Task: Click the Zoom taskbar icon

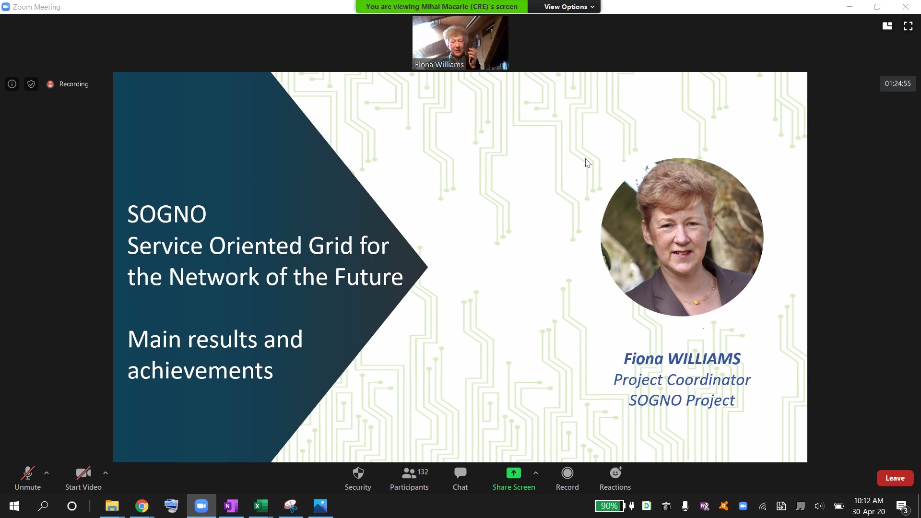Action: [201, 506]
